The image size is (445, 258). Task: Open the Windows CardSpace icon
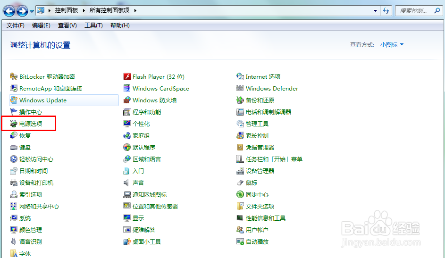(127, 89)
